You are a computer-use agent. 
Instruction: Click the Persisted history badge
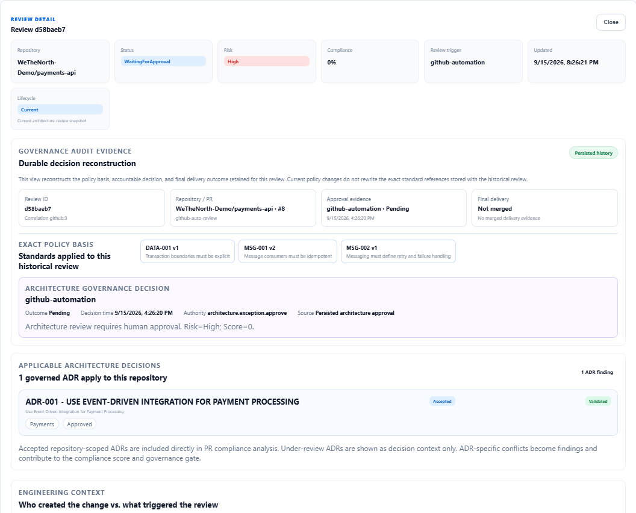tap(593, 153)
